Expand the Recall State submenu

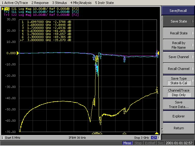[x=179, y=33]
